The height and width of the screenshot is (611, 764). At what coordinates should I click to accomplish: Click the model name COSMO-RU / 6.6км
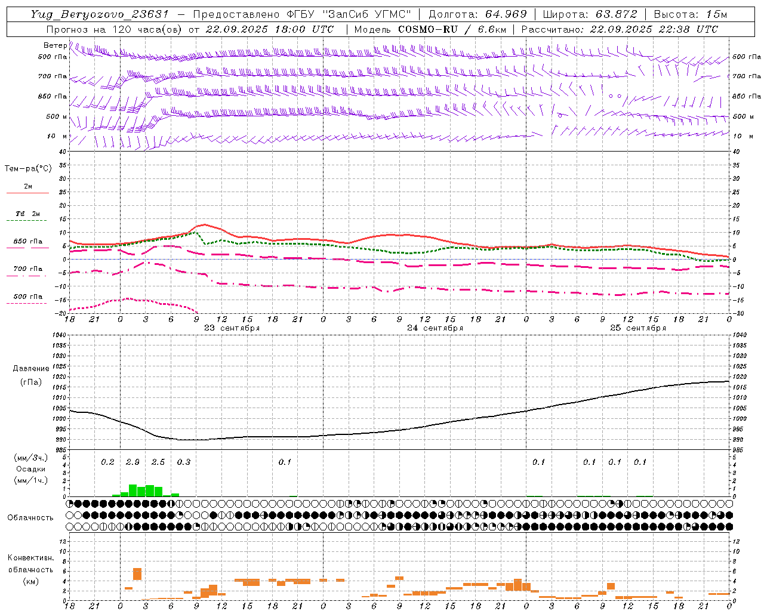(x=452, y=29)
